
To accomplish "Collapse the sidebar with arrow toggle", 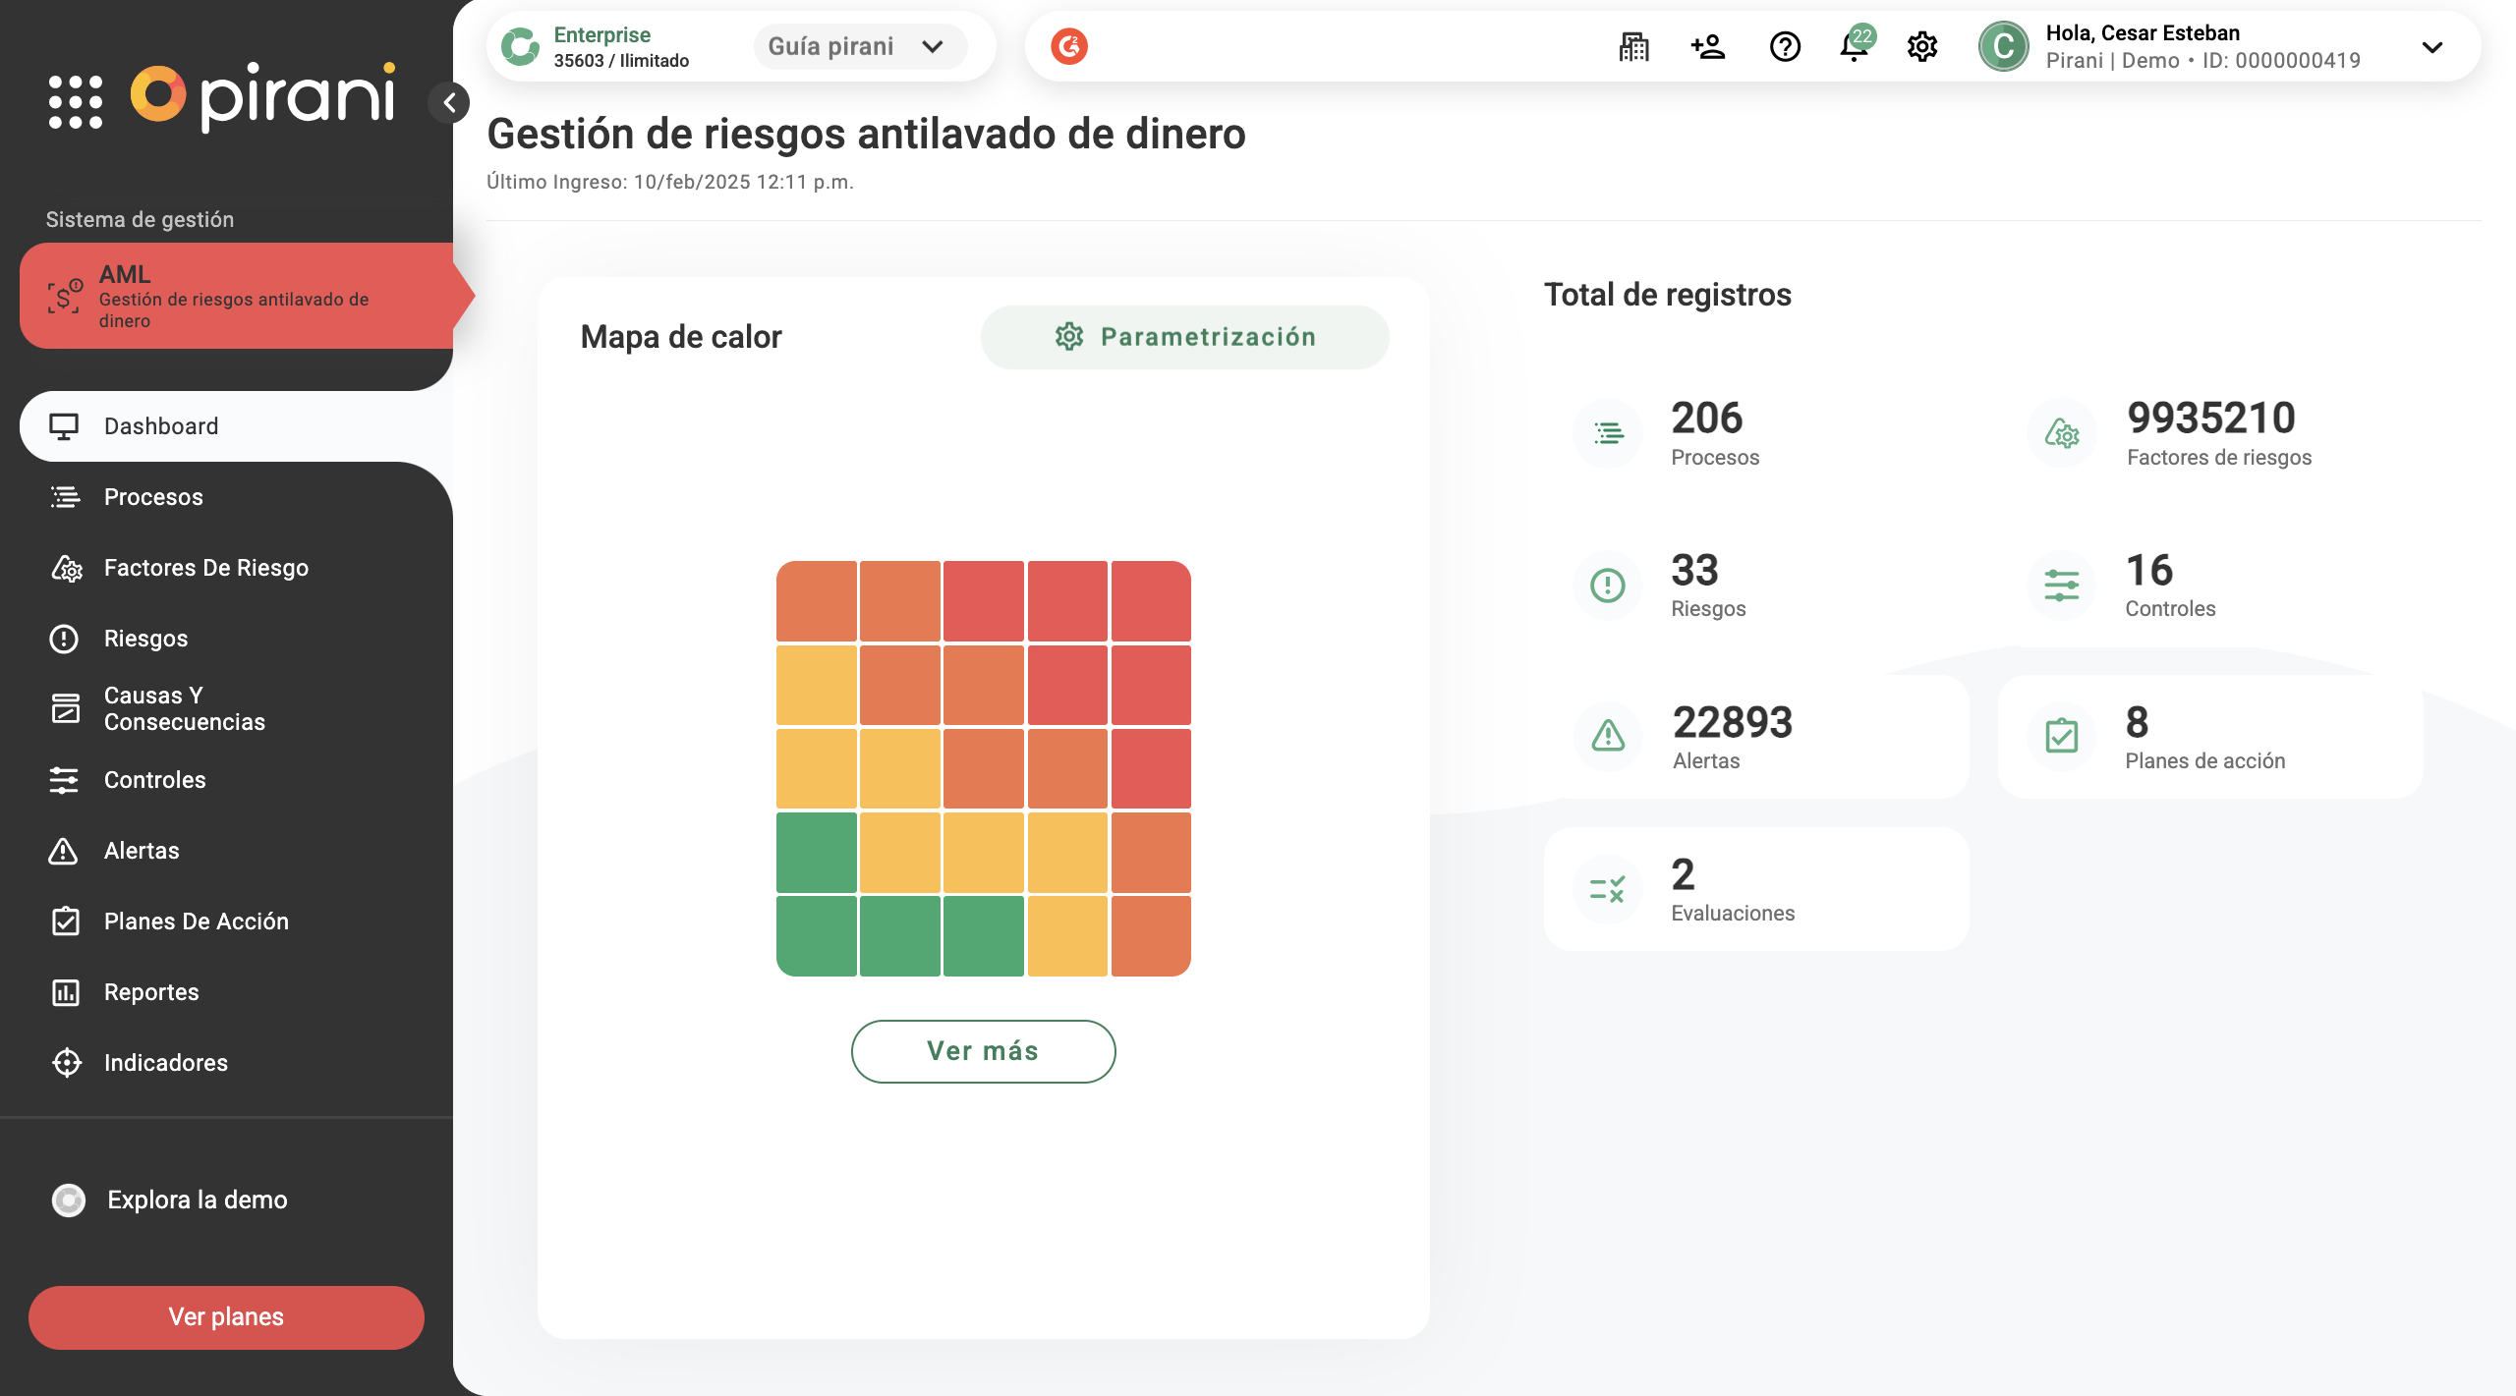I will [449, 102].
